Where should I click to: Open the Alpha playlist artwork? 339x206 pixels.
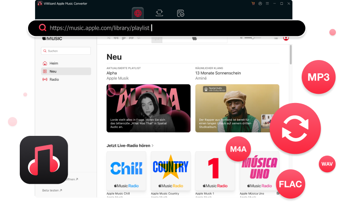click(148, 108)
